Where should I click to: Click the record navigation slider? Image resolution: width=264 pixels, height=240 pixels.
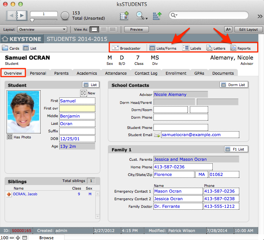43,19
